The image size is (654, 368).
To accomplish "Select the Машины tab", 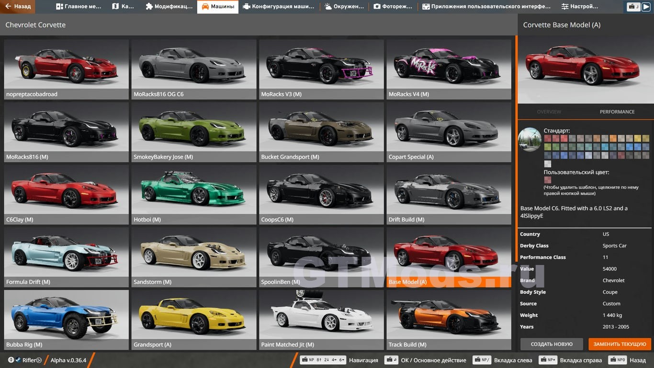I will pyautogui.click(x=218, y=7).
